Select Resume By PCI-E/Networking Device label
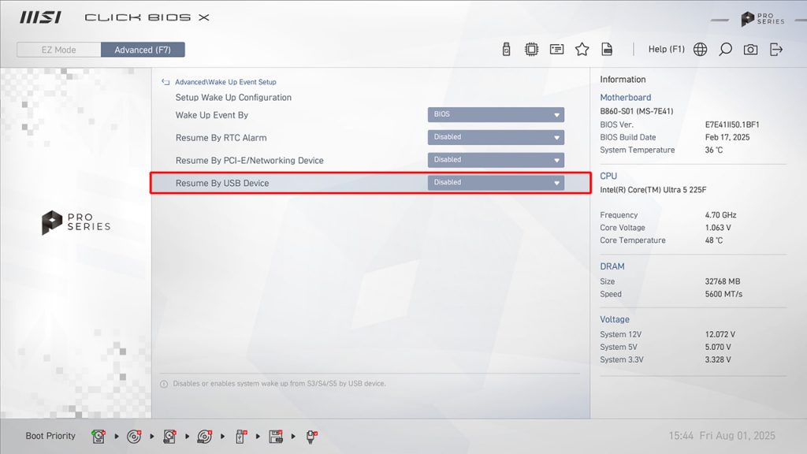807x454 pixels. pyautogui.click(x=249, y=161)
